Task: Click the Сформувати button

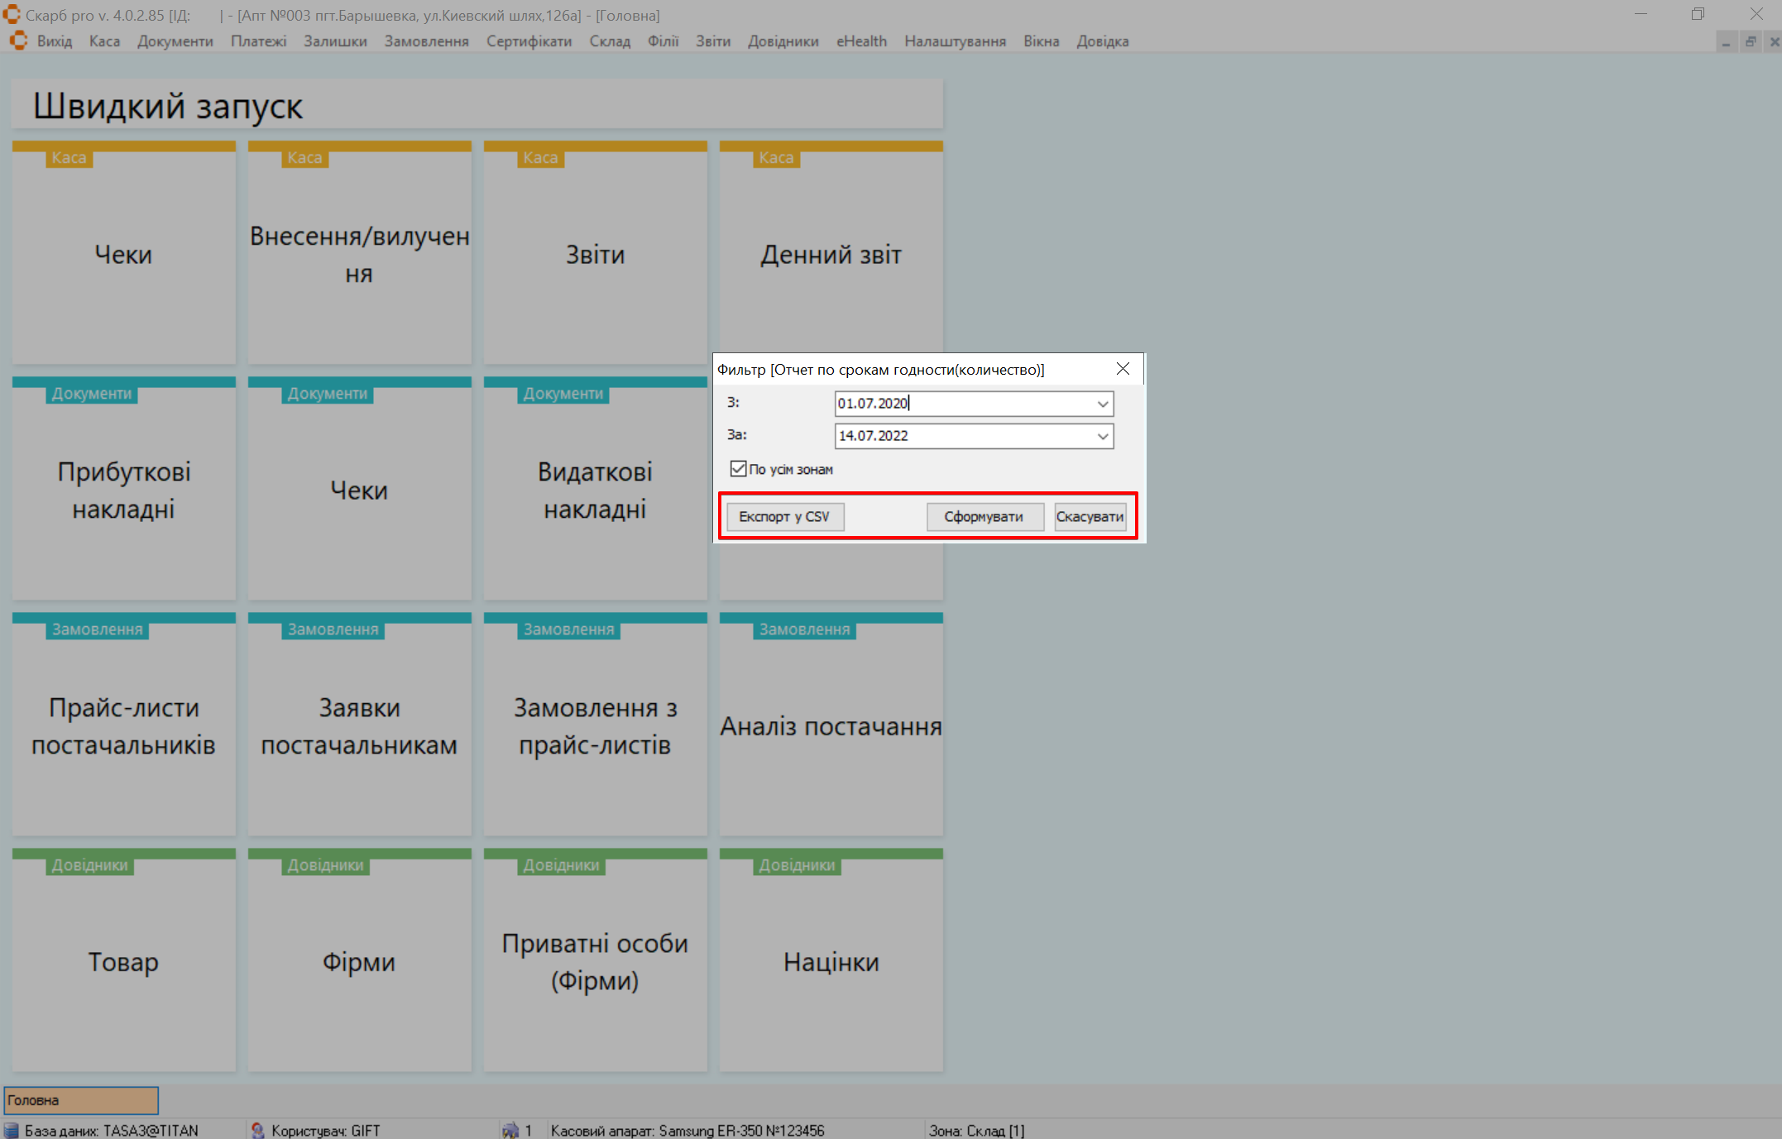Action: (x=984, y=517)
